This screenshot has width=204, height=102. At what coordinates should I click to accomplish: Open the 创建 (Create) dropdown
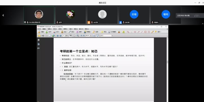[x=41, y=32]
